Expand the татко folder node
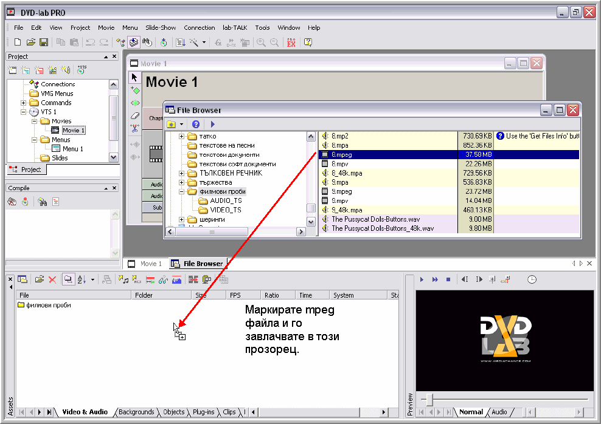Image resolution: width=601 pixels, height=424 pixels. [182, 136]
